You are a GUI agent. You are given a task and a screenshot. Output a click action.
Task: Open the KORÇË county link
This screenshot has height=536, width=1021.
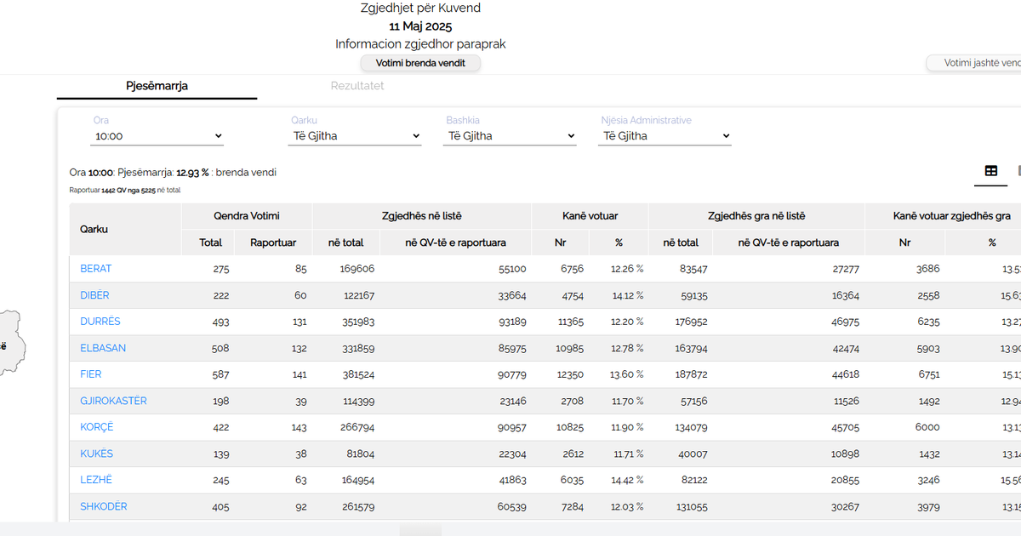coord(97,427)
